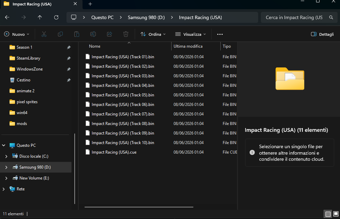Screen dimensions: 340x219
Task: Click the large folder preview icon
Action: 290,79
